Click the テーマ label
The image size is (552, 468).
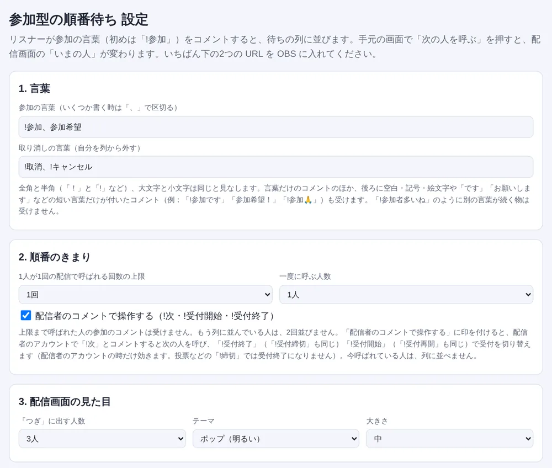(x=204, y=421)
